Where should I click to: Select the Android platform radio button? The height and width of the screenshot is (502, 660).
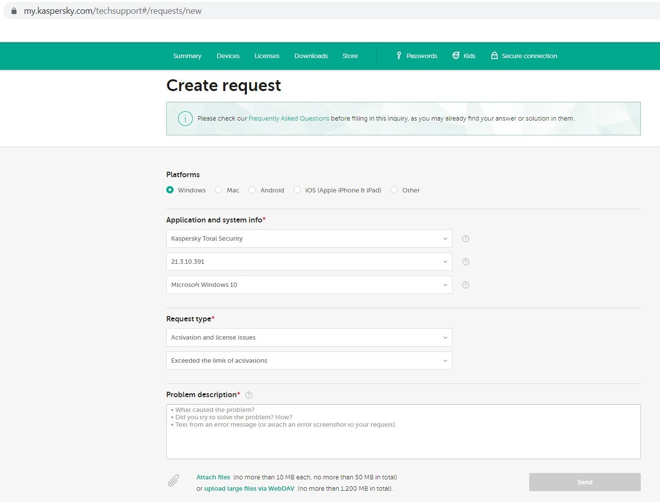click(x=252, y=190)
